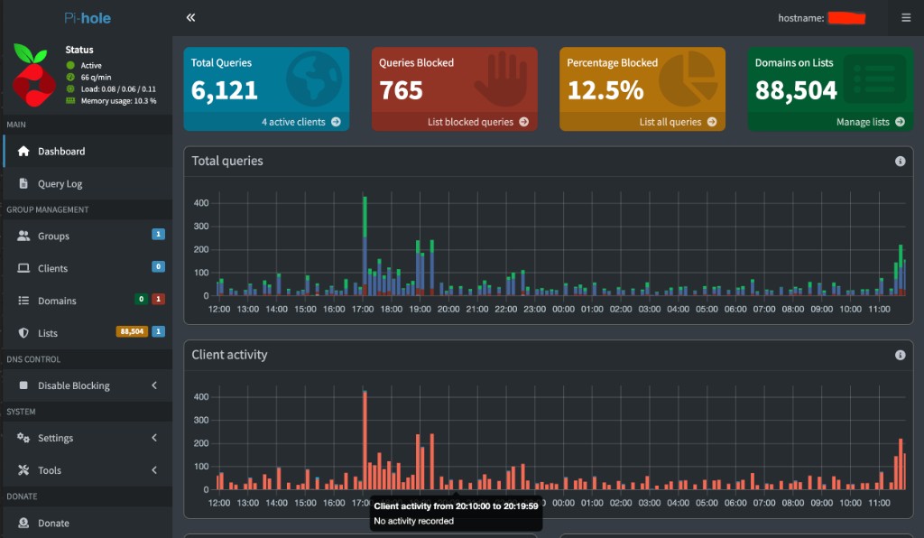The height and width of the screenshot is (538, 924).
Task: Click blue badge 0 next to Clients
Action: tap(158, 267)
